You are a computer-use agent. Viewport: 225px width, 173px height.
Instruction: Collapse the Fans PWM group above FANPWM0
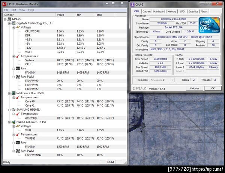(13, 77)
